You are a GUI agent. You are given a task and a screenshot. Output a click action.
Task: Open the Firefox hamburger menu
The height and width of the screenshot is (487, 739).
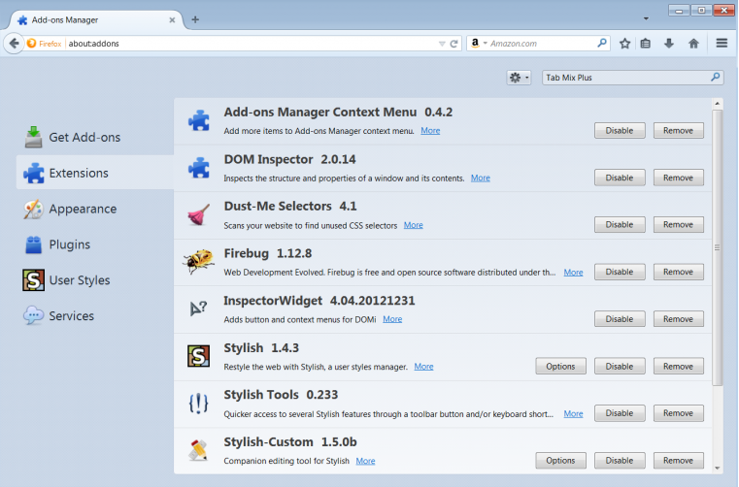pos(722,43)
